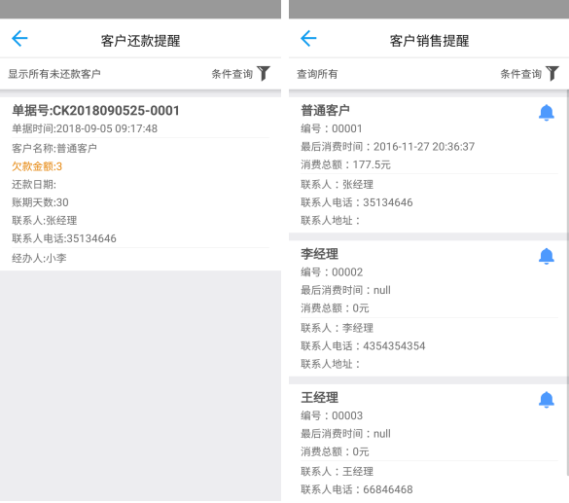Click the sales list vertical scrollbar
Viewport: 569px width, 503px height.
point(568,283)
